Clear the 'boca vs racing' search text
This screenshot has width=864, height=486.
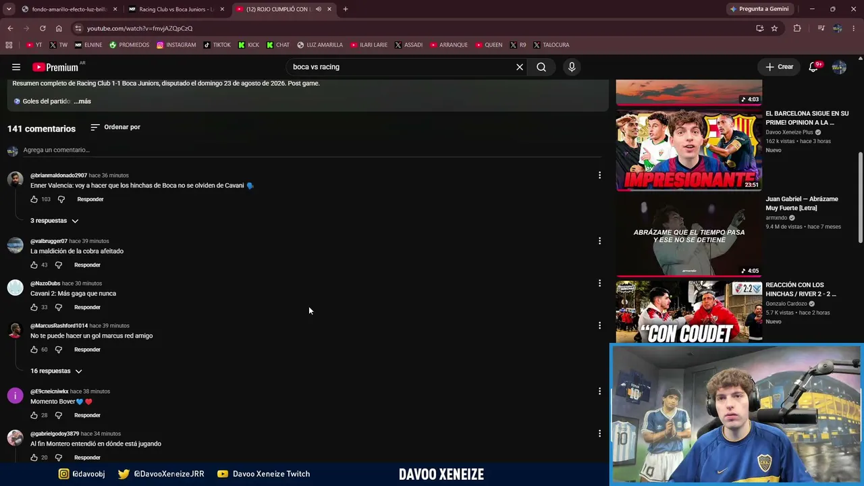click(520, 67)
